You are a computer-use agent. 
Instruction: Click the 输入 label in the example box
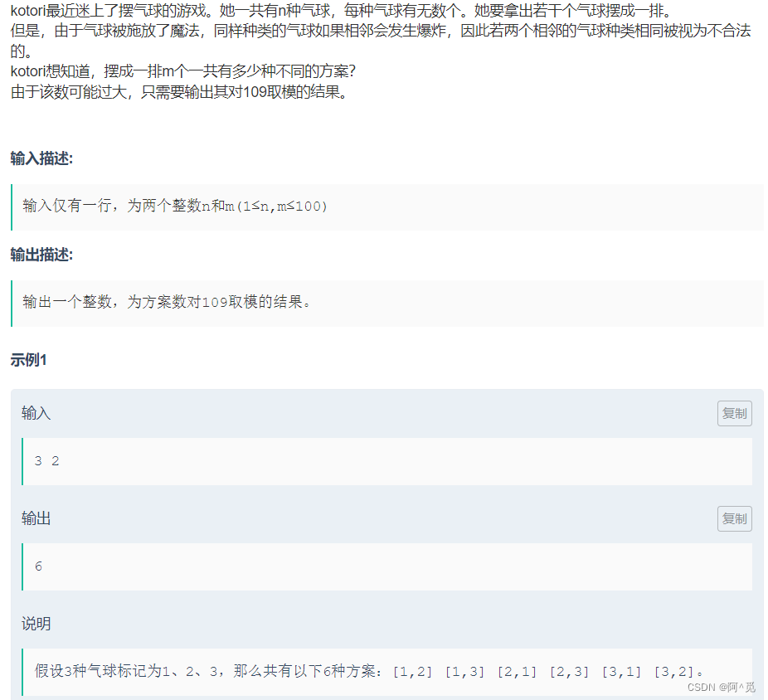pos(36,413)
